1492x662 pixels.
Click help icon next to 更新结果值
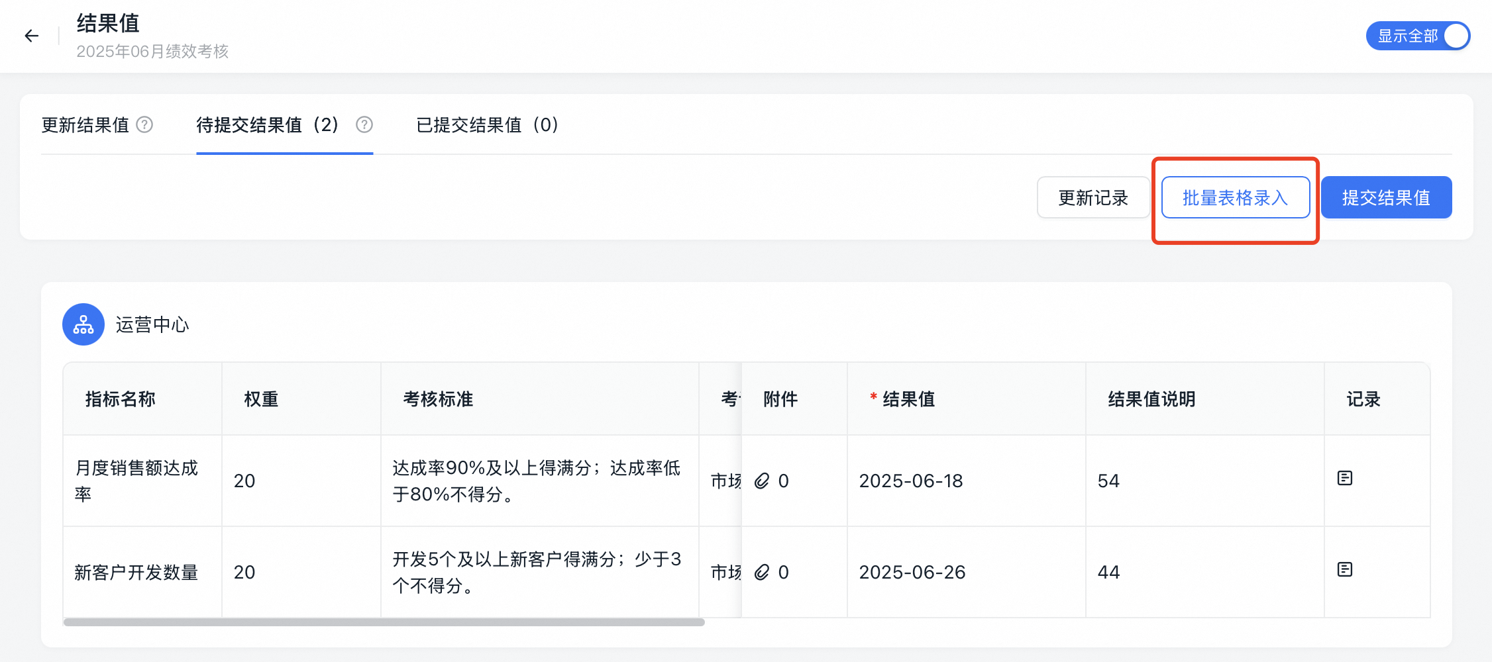[144, 124]
